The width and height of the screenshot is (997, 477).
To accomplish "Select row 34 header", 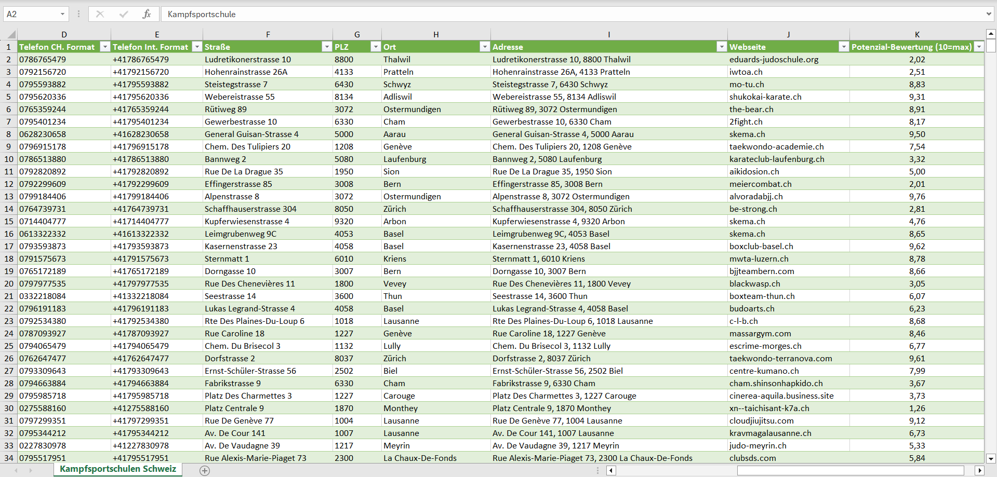I will pos(9,458).
